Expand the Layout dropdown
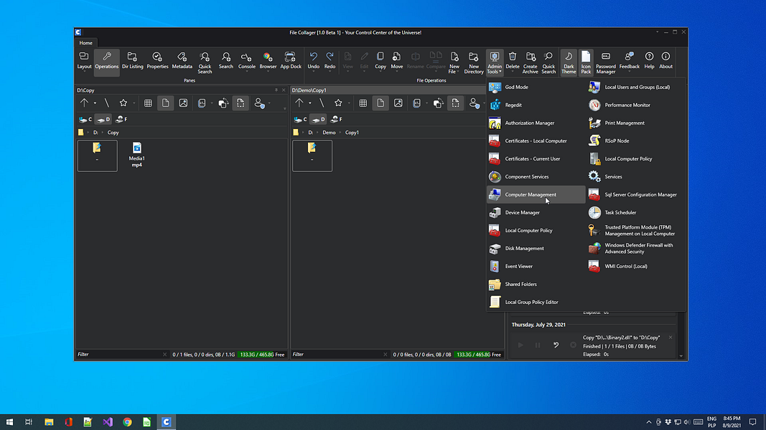 84,62
